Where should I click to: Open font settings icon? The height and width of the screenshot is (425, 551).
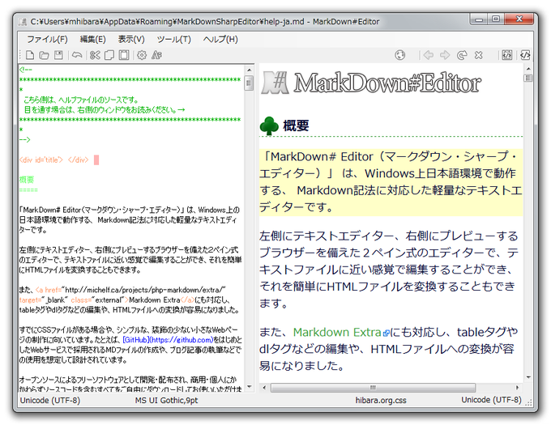(x=156, y=55)
